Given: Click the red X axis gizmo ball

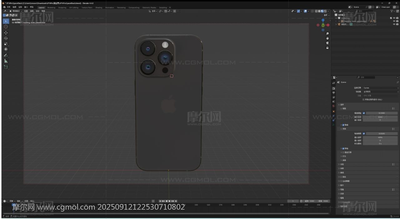Looking at the screenshot, I should point(328,25).
